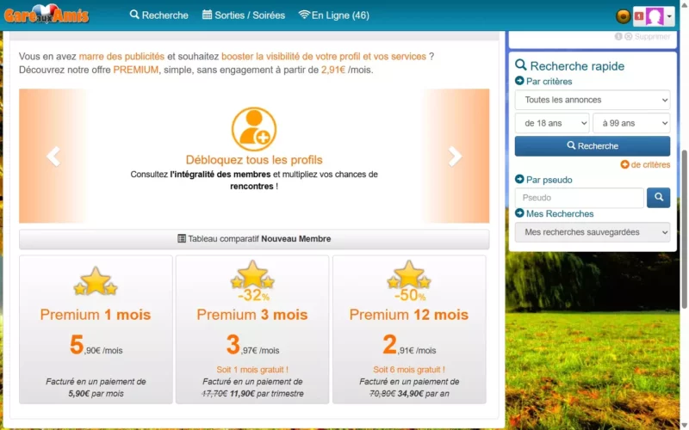Image resolution: width=689 pixels, height=430 pixels.
Task: Click the Supprimer link
Action: 652,36
